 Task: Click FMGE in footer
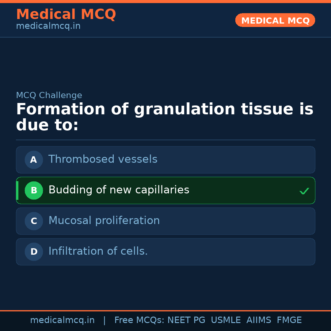pyautogui.click(x=289, y=320)
